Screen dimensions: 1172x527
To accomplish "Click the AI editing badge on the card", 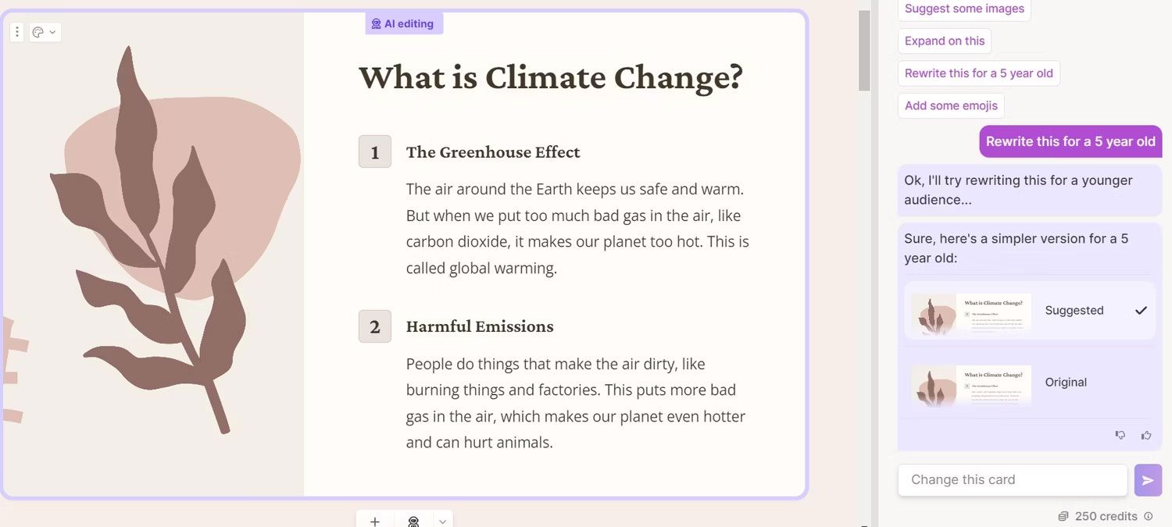I will tap(404, 23).
